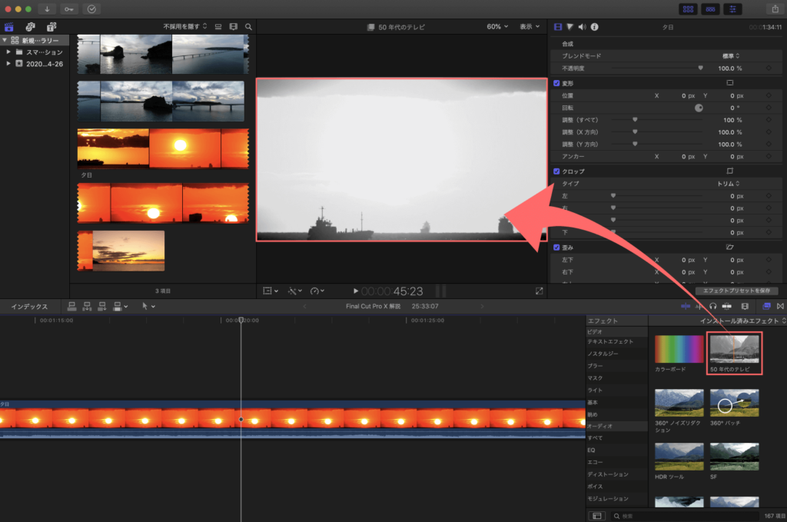Open the 60% zoom dropdown

pos(497,27)
